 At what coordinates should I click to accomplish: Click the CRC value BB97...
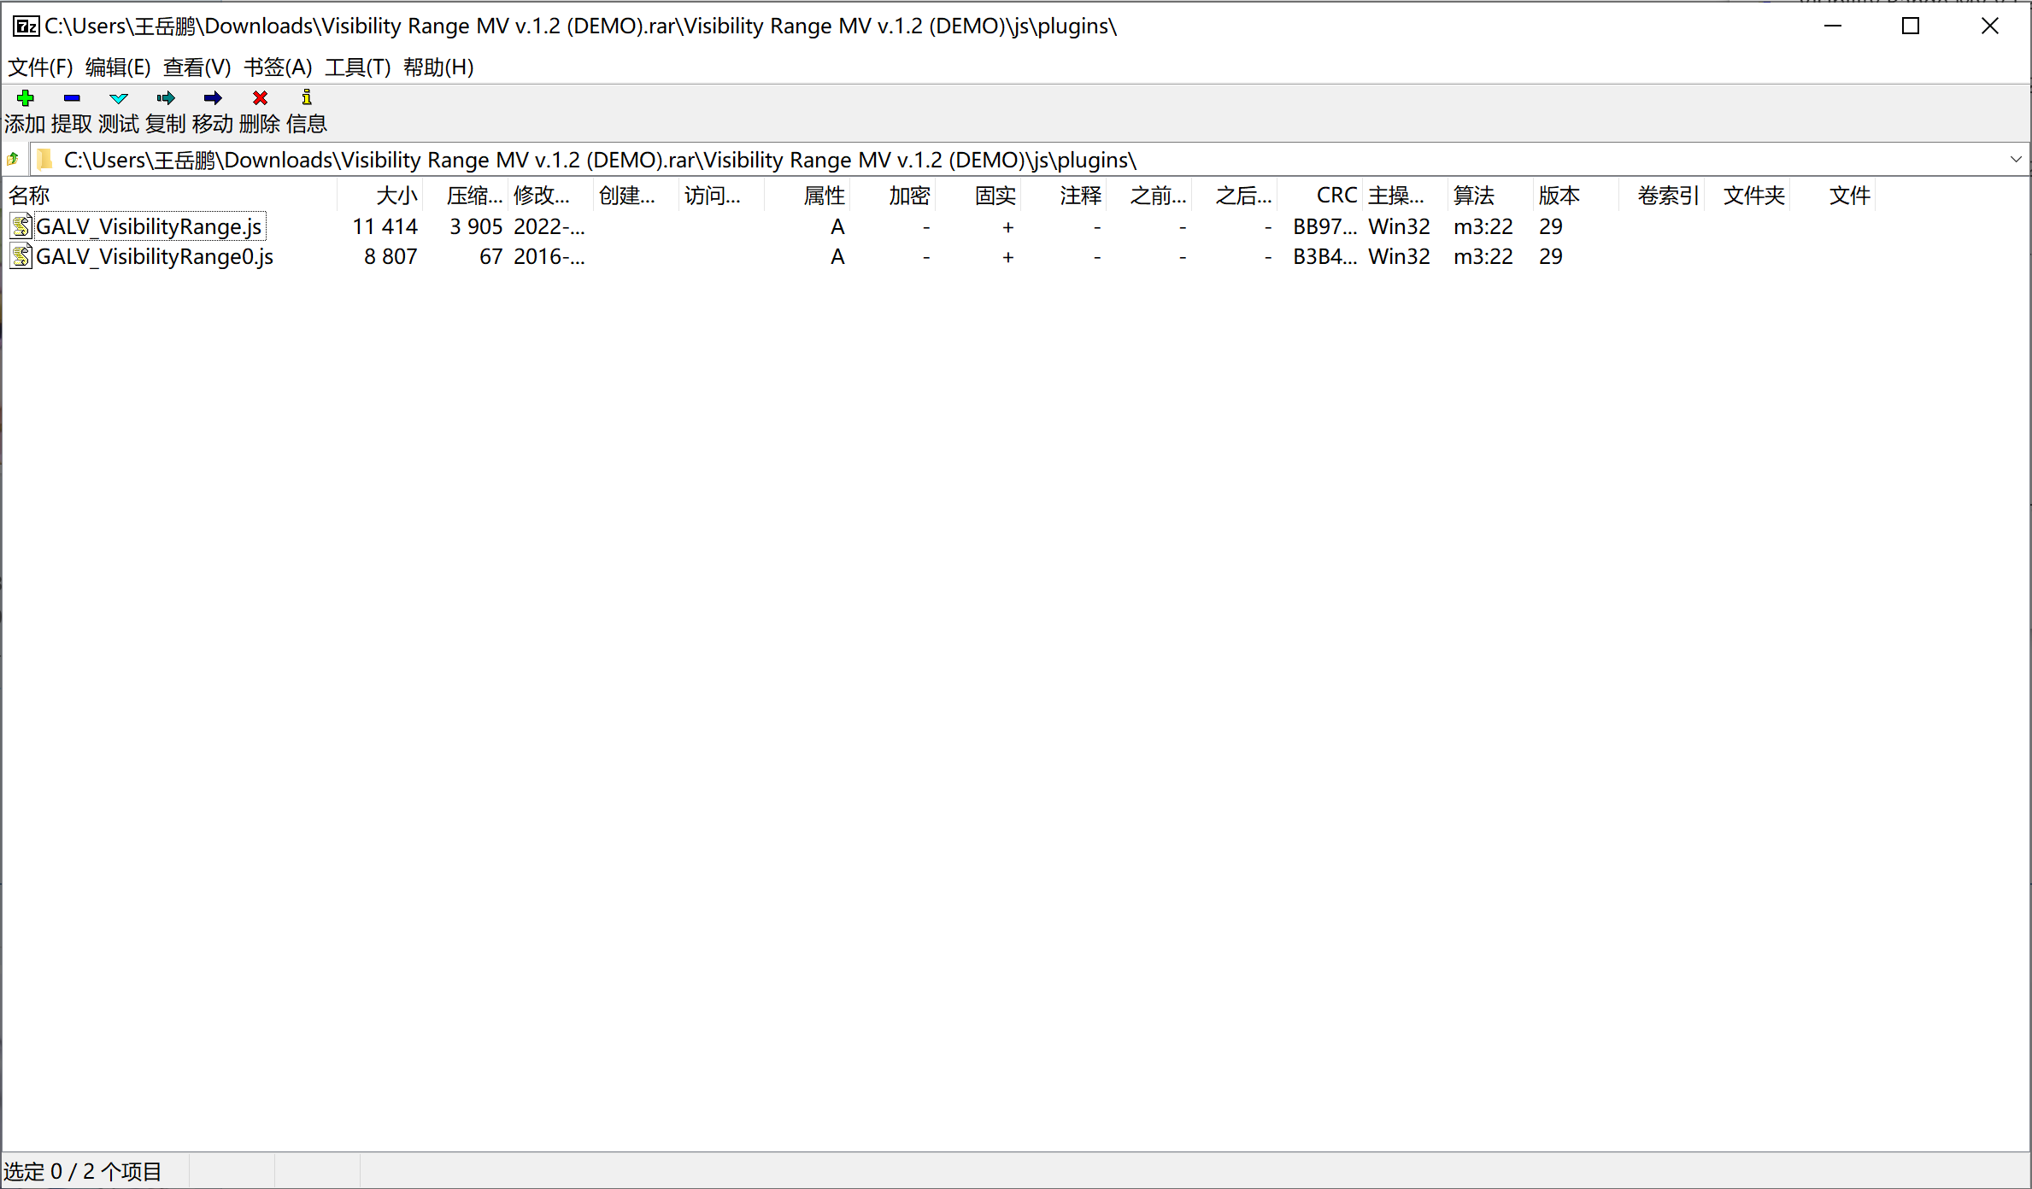point(1324,226)
